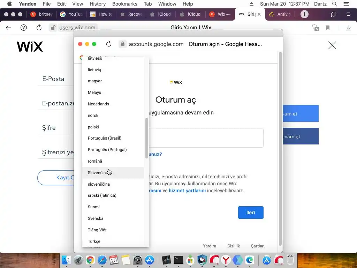This screenshot has height=268, width=357.
Task: Open the History menu
Action: tap(98, 4)
